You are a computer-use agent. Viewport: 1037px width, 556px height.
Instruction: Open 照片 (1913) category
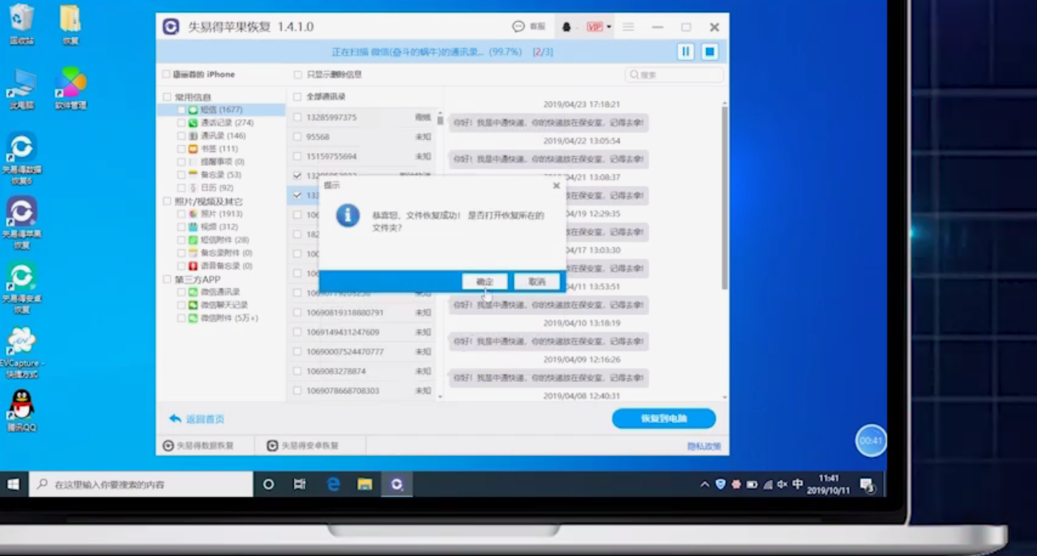coord(221,214)
